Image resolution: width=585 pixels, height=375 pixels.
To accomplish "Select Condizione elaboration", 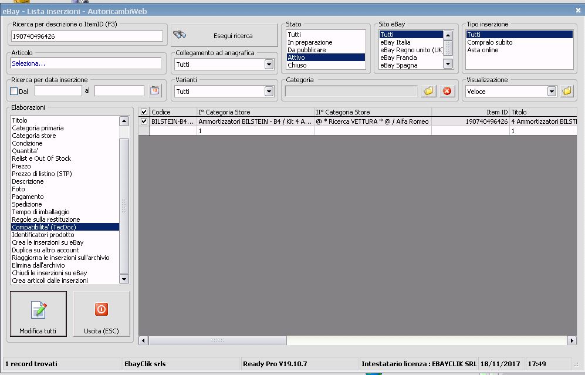I will [x=65, y=143].
